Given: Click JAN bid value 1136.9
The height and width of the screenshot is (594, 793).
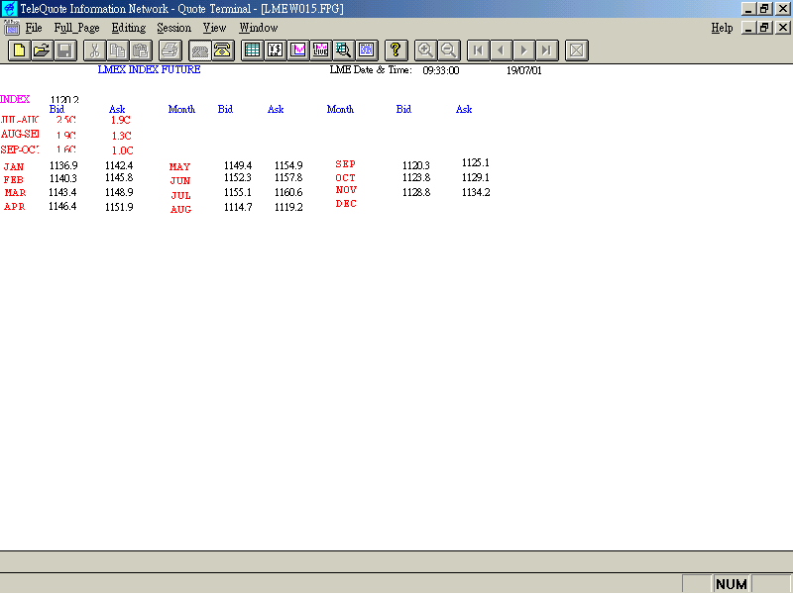Looking at the screenshot, I should 63,165.
